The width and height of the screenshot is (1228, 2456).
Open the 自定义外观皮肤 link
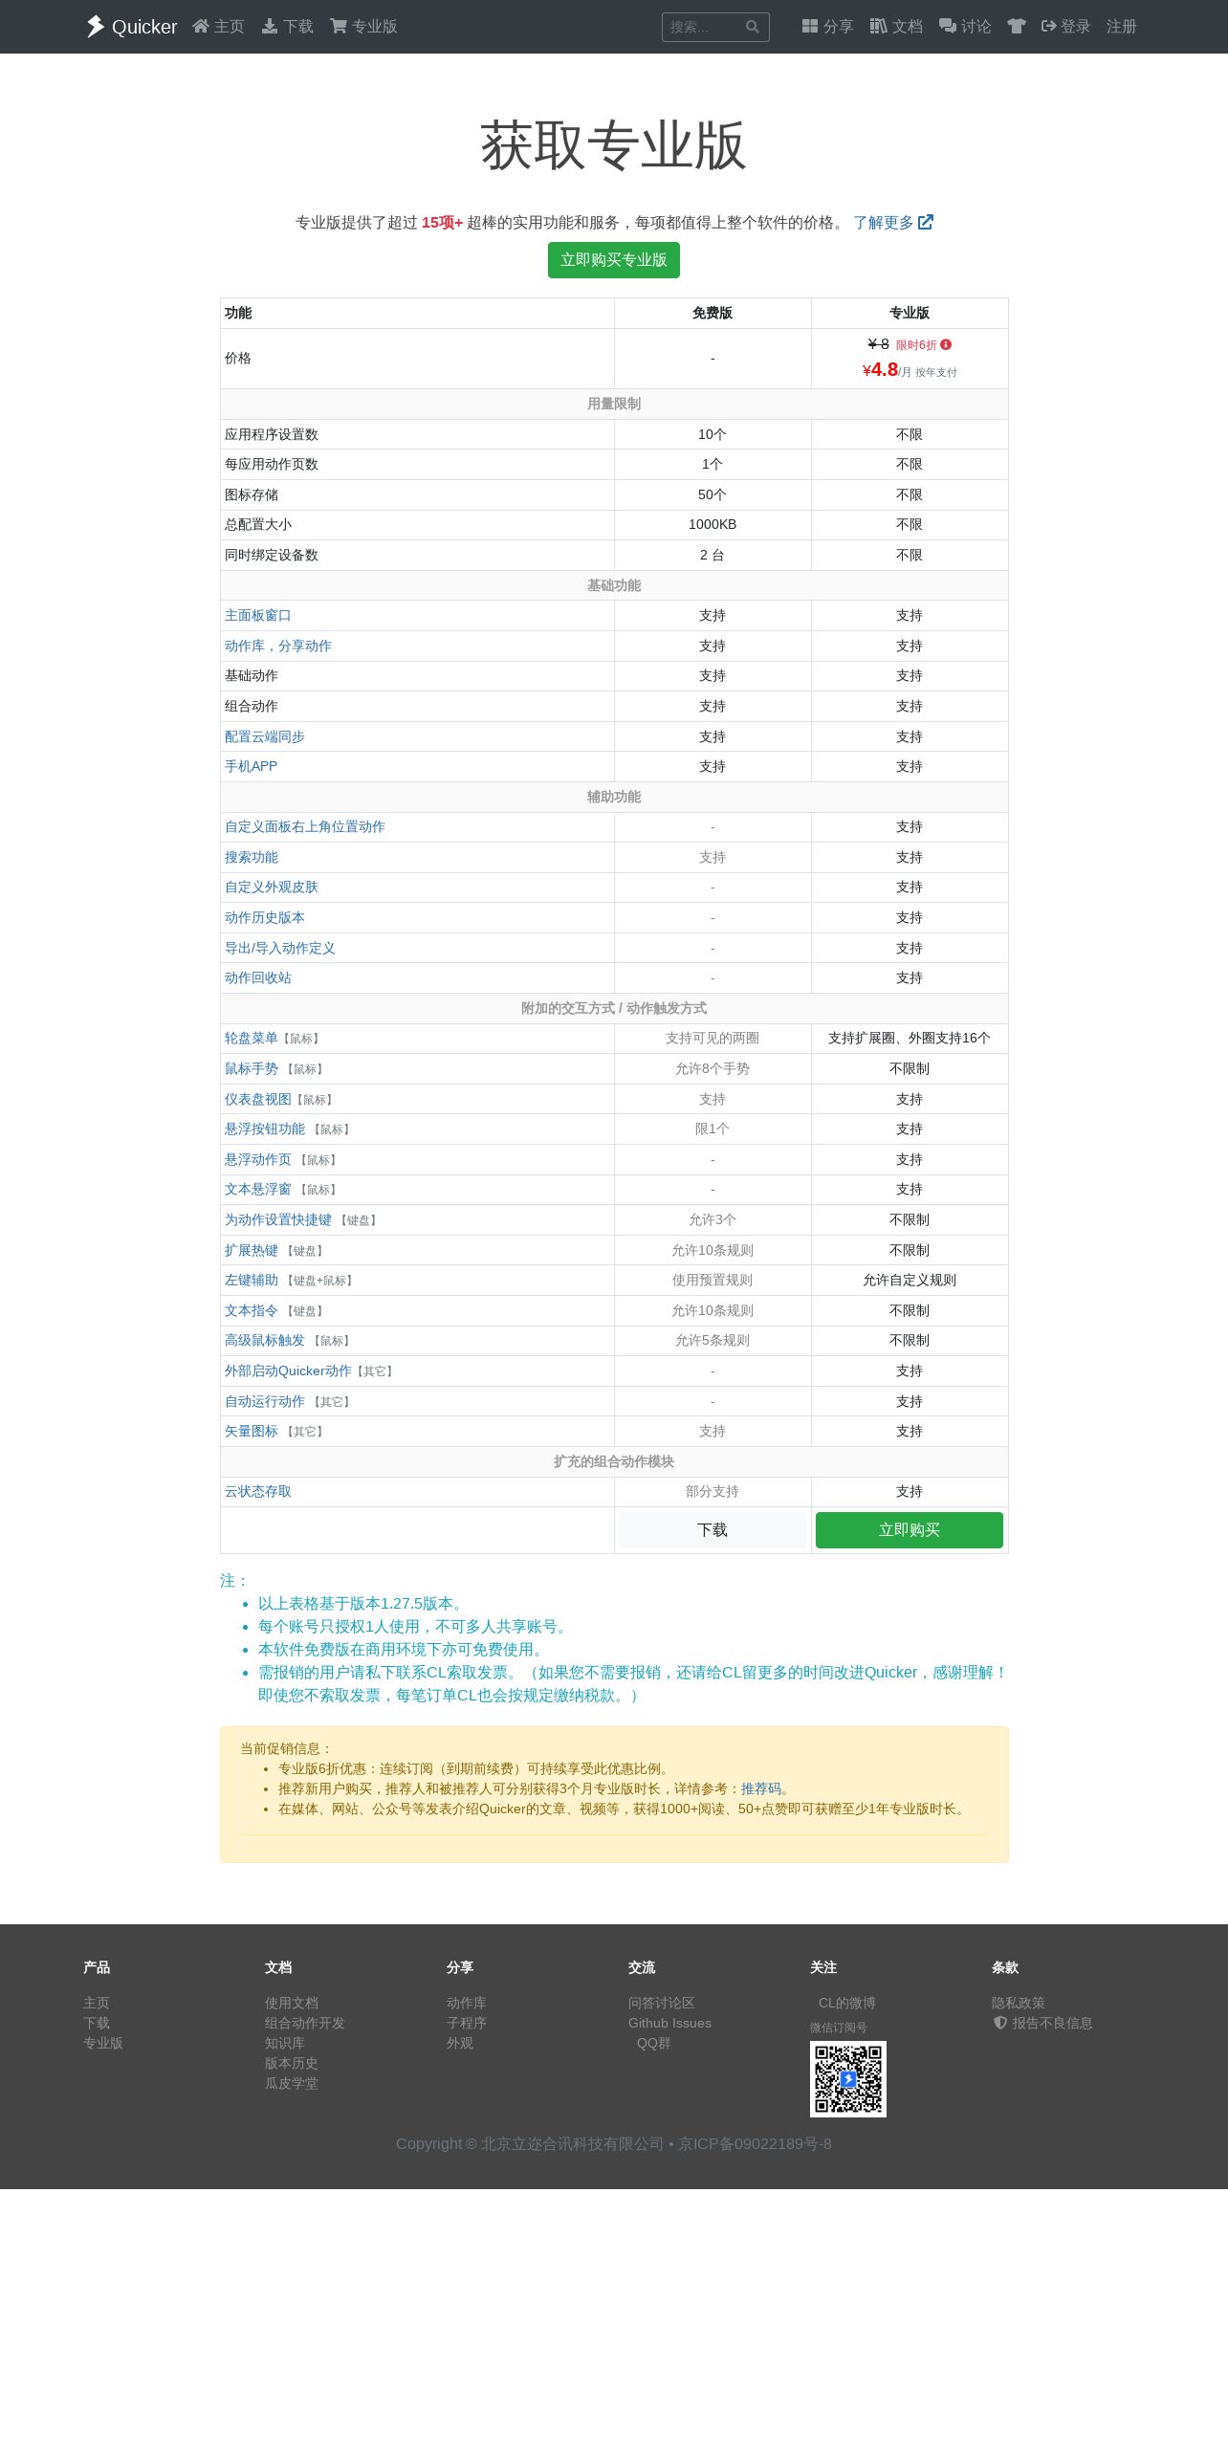(272, 888)
